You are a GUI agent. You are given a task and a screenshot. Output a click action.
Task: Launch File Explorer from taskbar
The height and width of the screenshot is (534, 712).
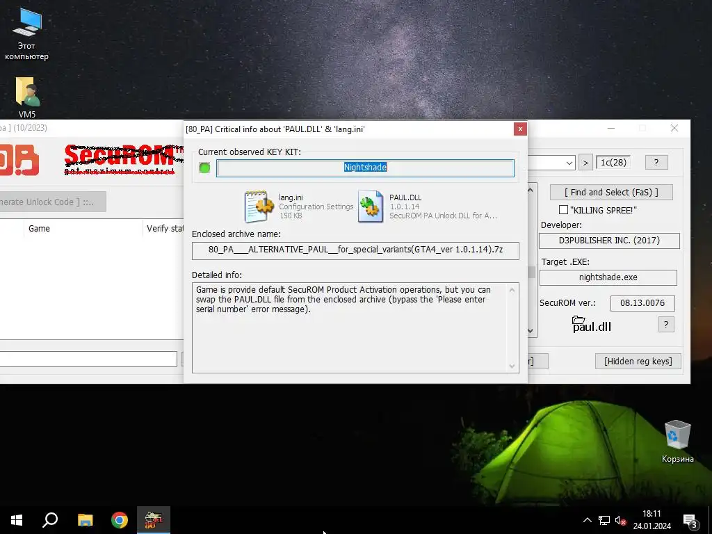point(85,520)
